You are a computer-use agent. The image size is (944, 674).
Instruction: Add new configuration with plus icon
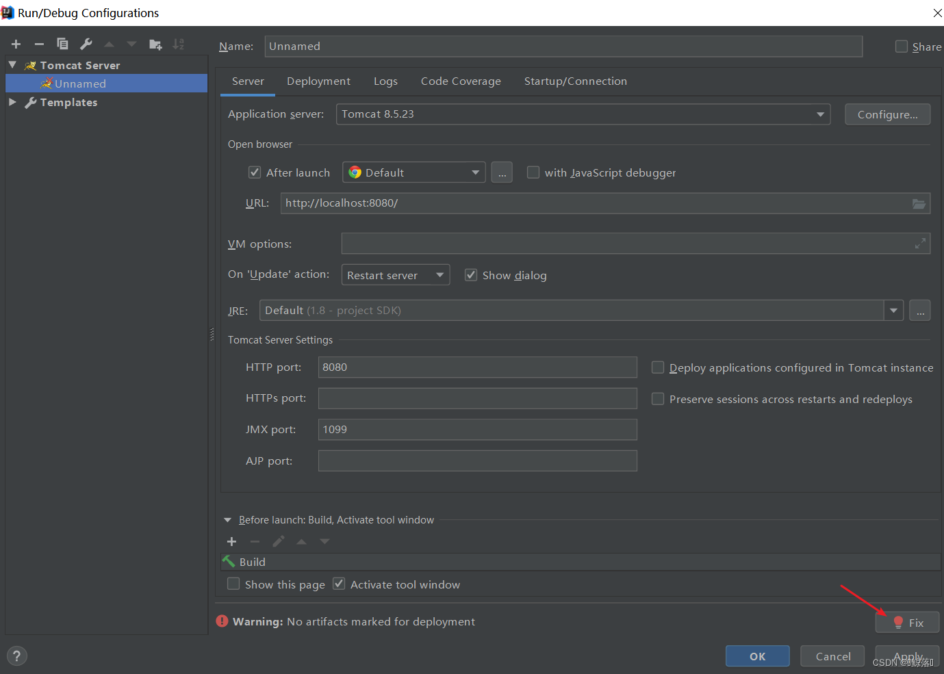coord(16,44)
